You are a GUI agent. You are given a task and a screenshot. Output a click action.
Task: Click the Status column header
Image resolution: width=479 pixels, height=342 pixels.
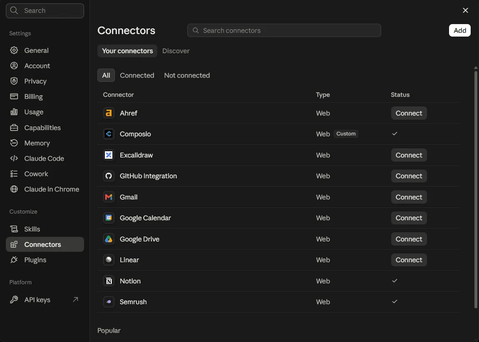[400, 95]
